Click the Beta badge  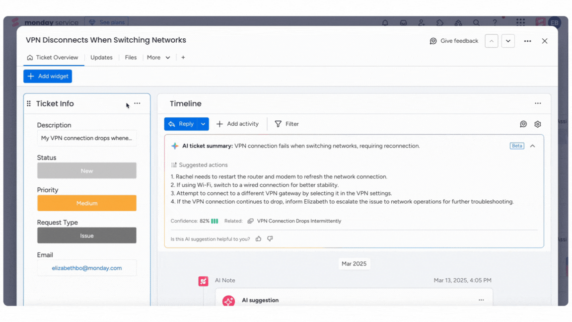(517, 146)
